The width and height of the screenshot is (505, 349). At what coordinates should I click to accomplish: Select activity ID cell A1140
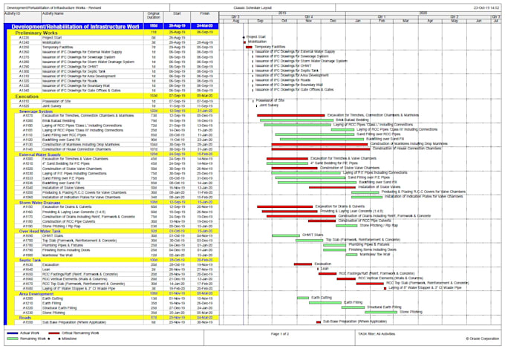coord(27,149)
